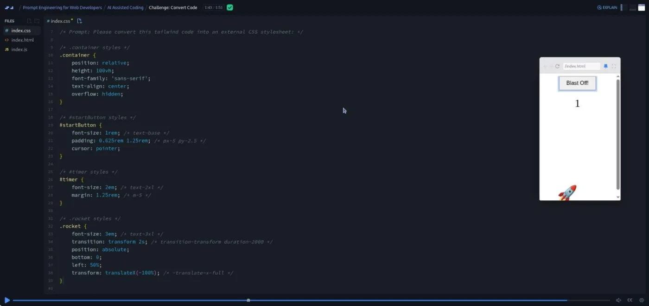Image resolution: width=649 pixels, height=306 pixels.
Task: Click the add tab icon beside index.css
Action: pyautogui.click(x=79, y=21)
